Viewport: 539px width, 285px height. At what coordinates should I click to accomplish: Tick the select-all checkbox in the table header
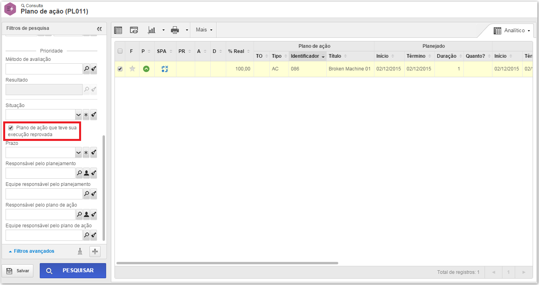120,51
